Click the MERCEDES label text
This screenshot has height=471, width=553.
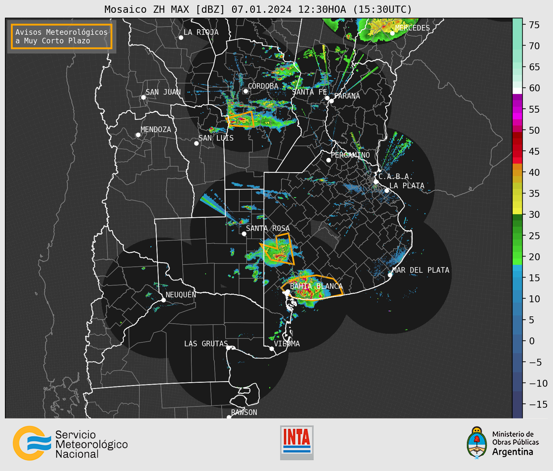pyautogui.click(x=412, y=28)
